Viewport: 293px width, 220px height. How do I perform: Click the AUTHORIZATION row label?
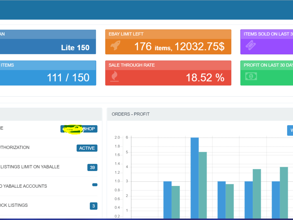(15, 148)
